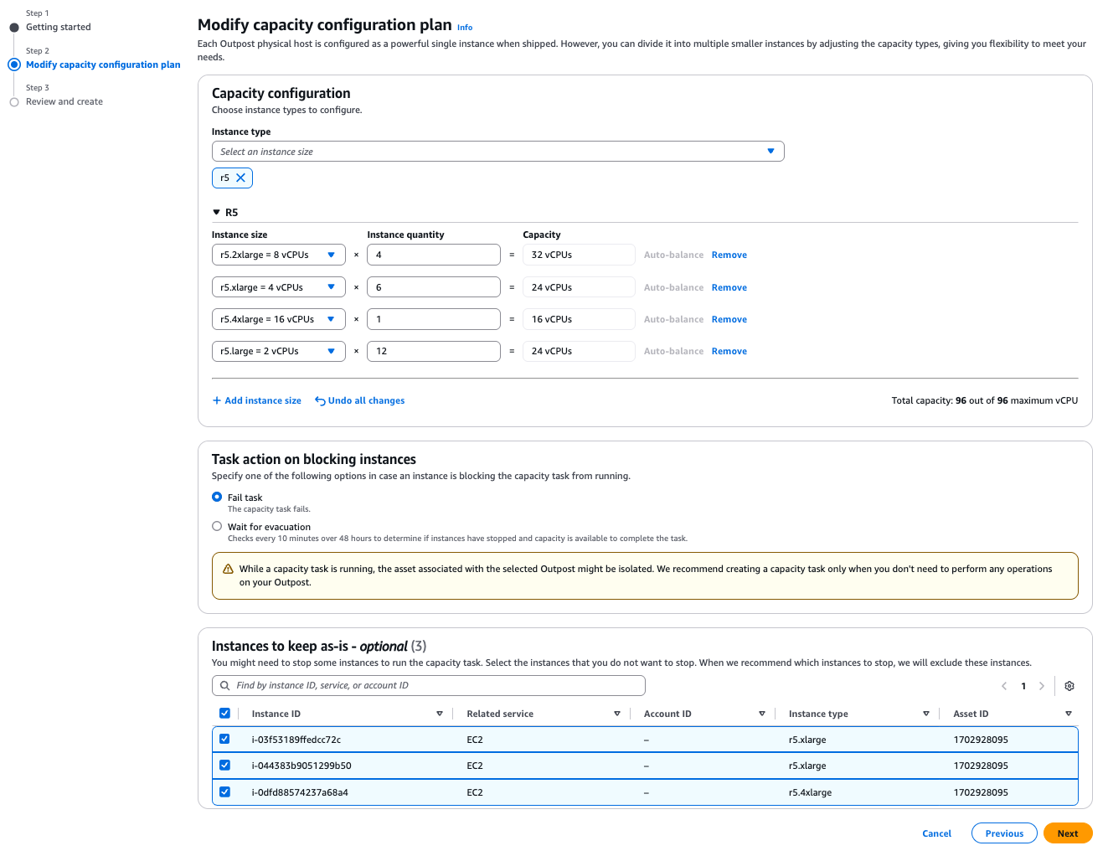Viewport: 1108px width, 856px height.
Task: Open Step 2 Modify capacity configuration plan
Action: click(103, 64)
